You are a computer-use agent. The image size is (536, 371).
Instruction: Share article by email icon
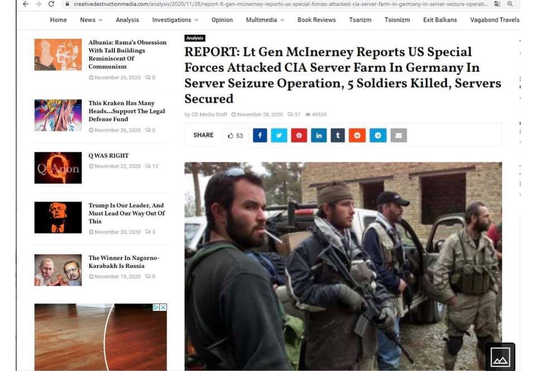[399, 135]
